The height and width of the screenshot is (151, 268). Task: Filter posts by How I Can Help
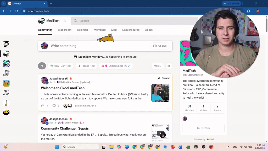click(60, 66)
